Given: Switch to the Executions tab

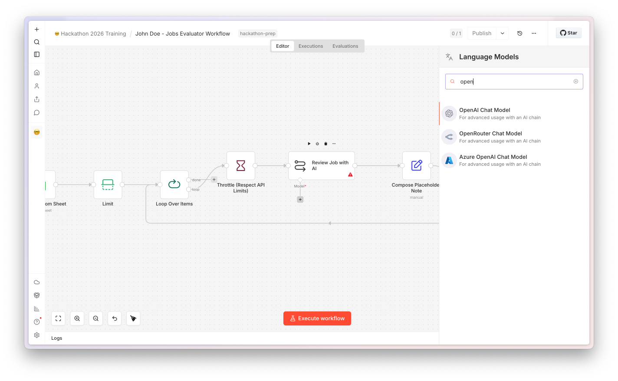Looking at the screenshot, I should pyautogui.click(x=311, y=46).
